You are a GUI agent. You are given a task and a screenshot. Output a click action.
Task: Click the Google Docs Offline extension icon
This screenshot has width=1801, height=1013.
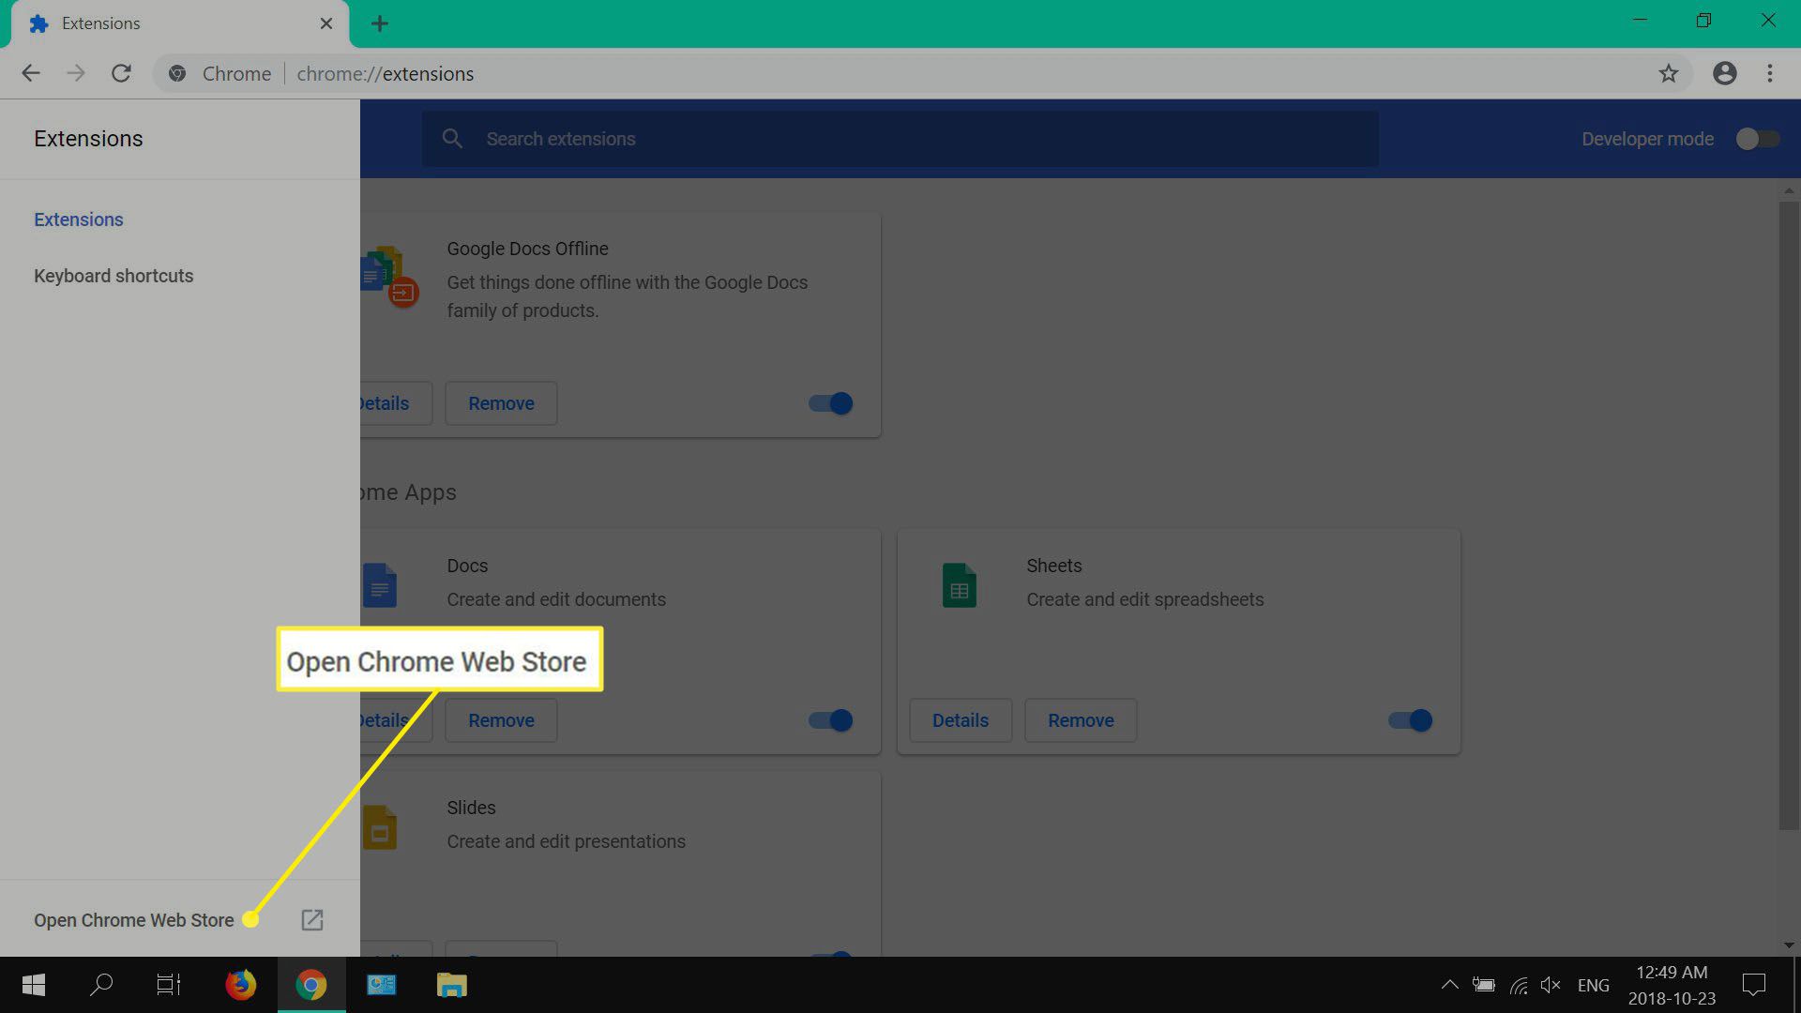[389, 278]
